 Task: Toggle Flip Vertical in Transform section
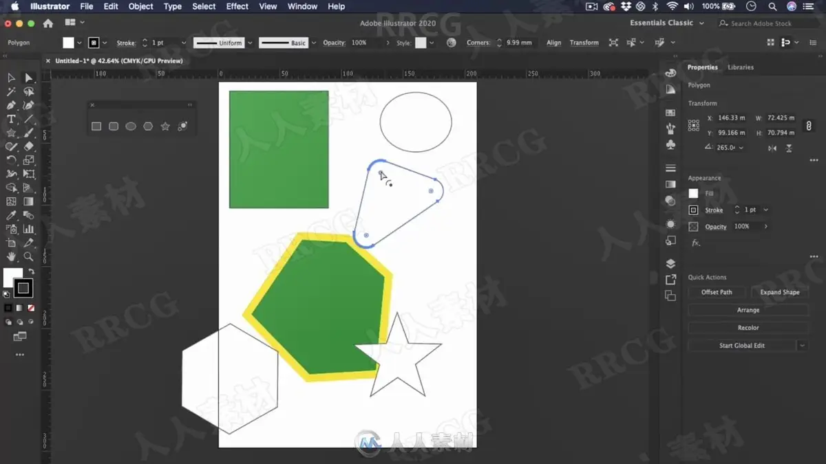coord(789,148)
